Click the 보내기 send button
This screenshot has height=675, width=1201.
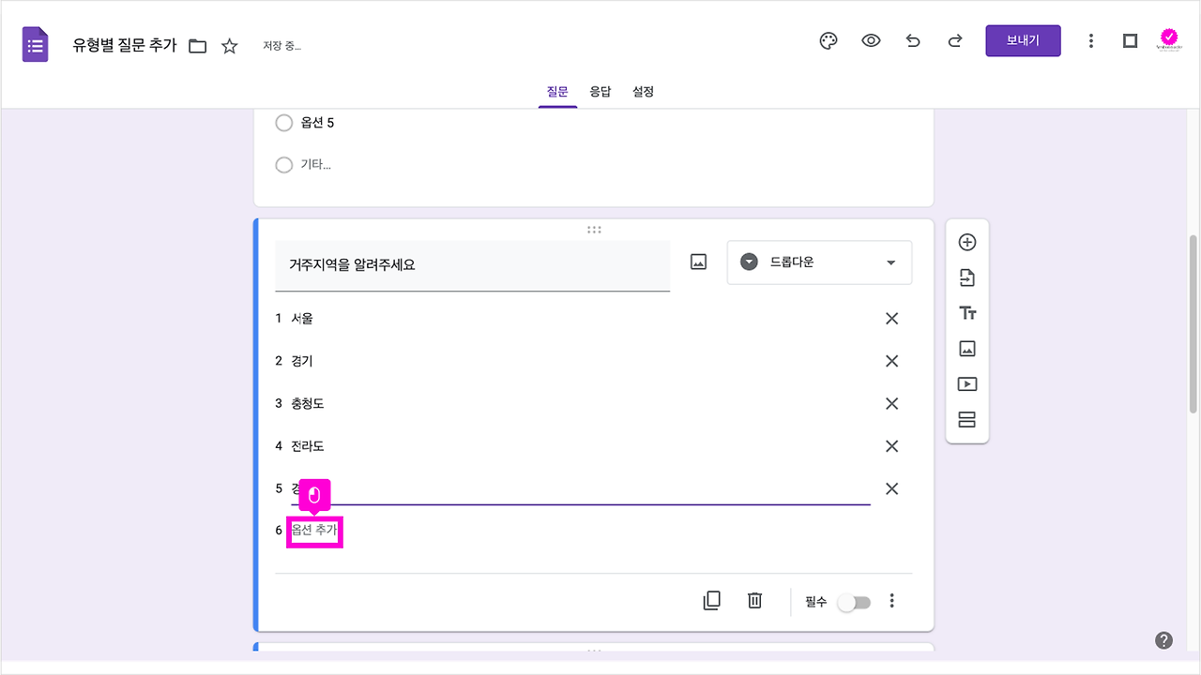tap(1023, 40)
